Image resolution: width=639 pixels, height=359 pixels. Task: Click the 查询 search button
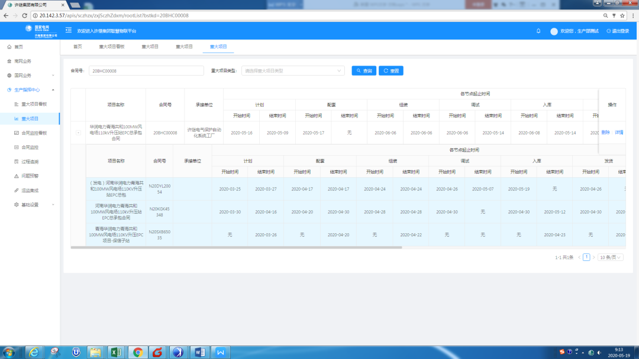coord(364,71)
